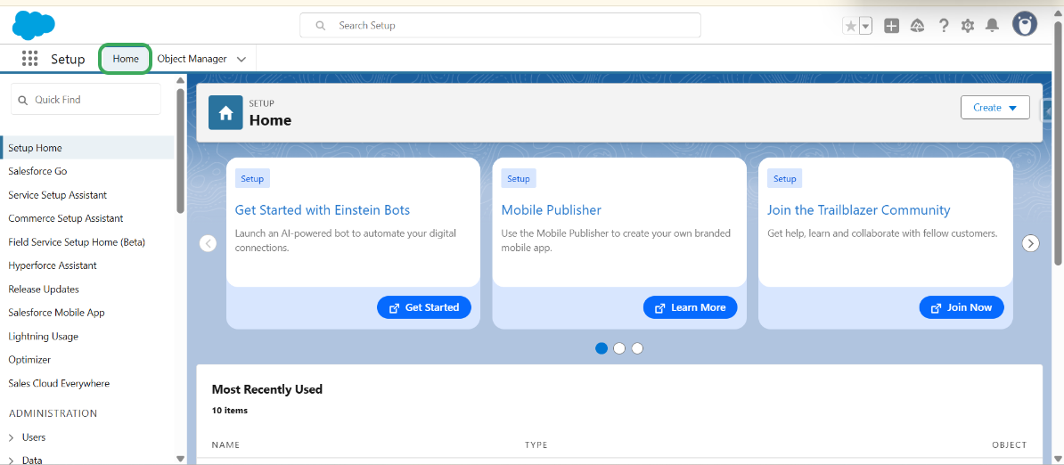Switch to the Object Manager tab
This screenshot has height=465, width=1064.
point(192,59)
